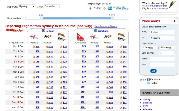Screen dimensions: 179x111
Task: Select Brisbane in Flights to MEL list
Action: click(147, 103)
